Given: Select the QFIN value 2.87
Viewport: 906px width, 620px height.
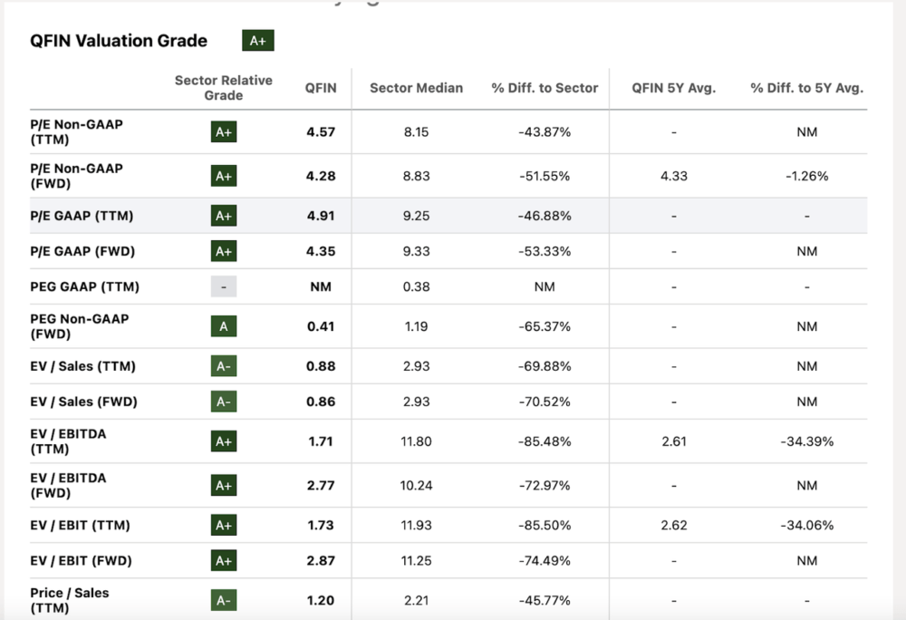Looking at the screenshot, I should point(321,560).
